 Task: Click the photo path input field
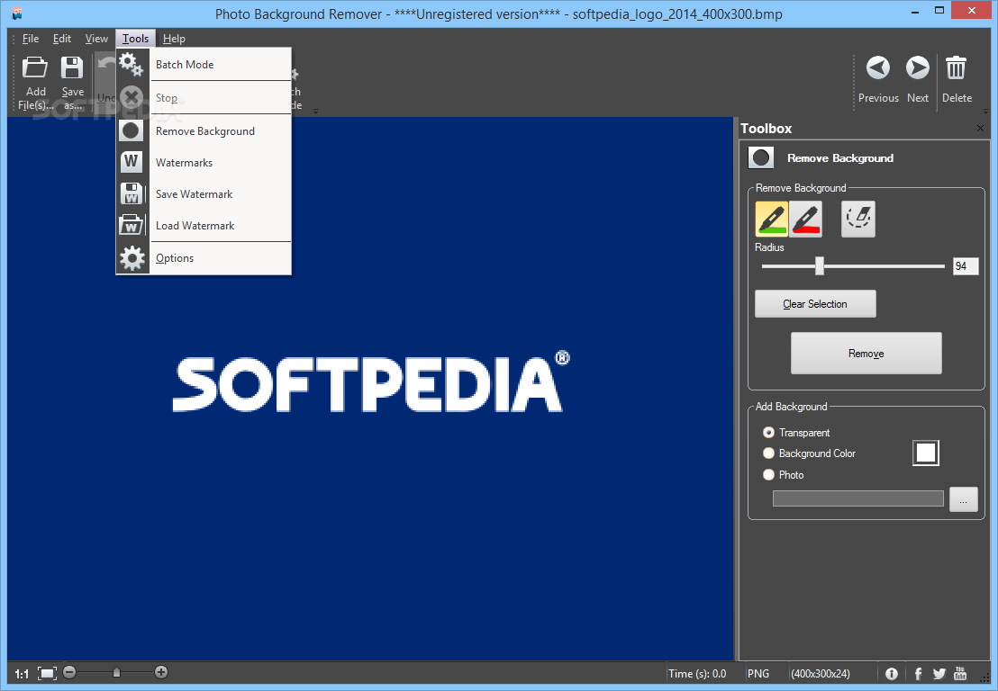858,498
